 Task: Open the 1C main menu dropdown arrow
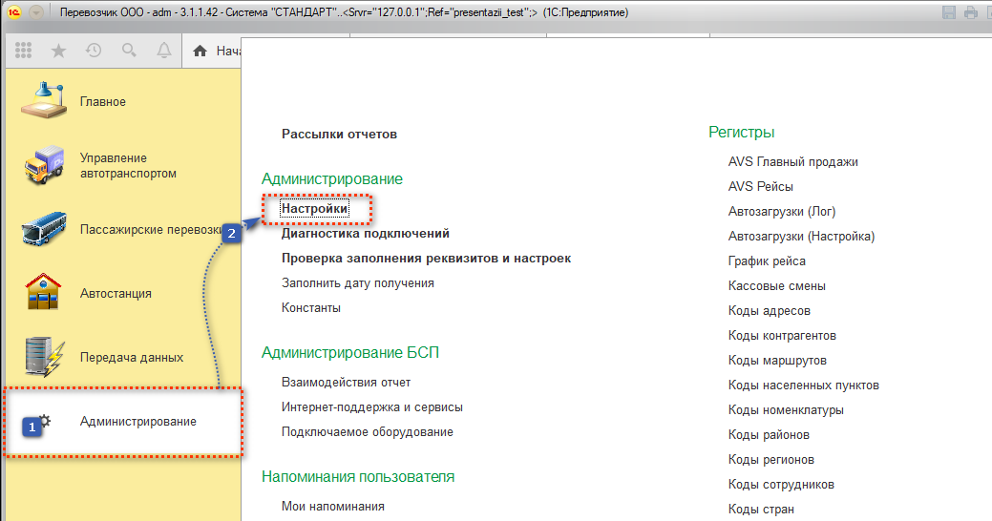click(36, 12)
